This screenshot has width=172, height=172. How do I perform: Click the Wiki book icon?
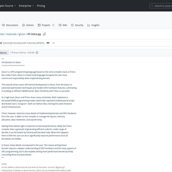pos(60,25)
